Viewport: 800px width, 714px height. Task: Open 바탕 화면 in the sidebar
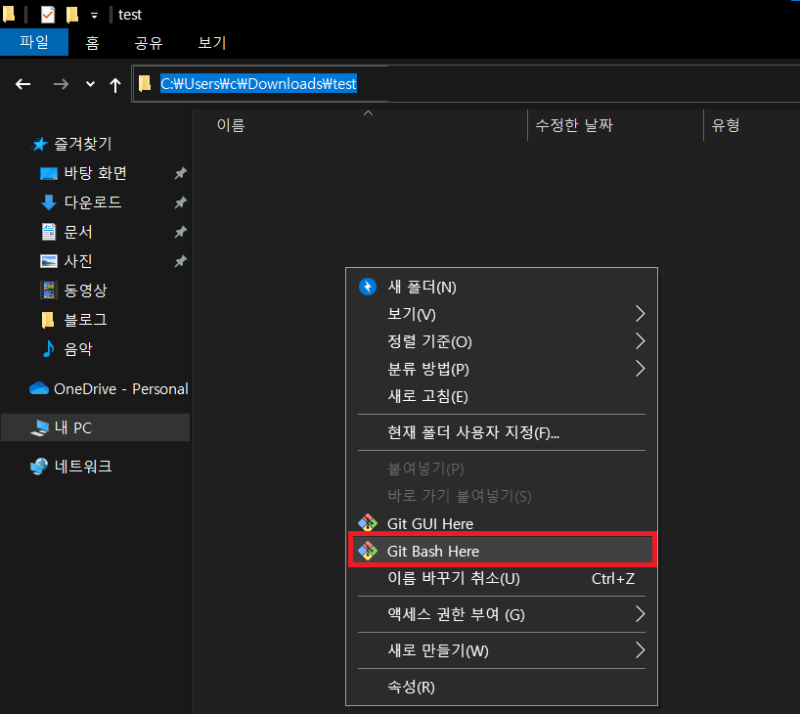96,173
